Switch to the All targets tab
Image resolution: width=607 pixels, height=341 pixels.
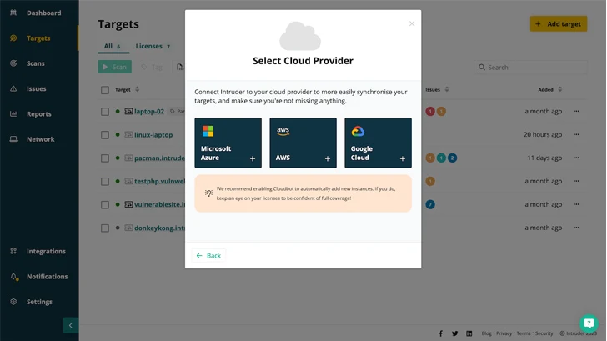[113, 46]
